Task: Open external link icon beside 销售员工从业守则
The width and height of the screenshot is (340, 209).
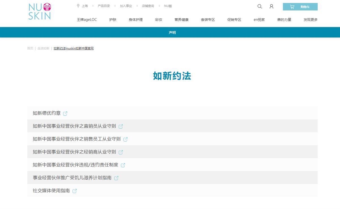Action: pyautogui.click(x=126, y=139)
